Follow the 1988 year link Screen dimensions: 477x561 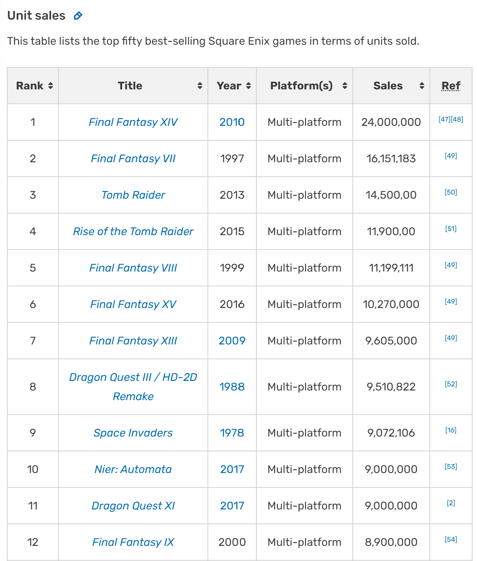click(x=232, y=387)
